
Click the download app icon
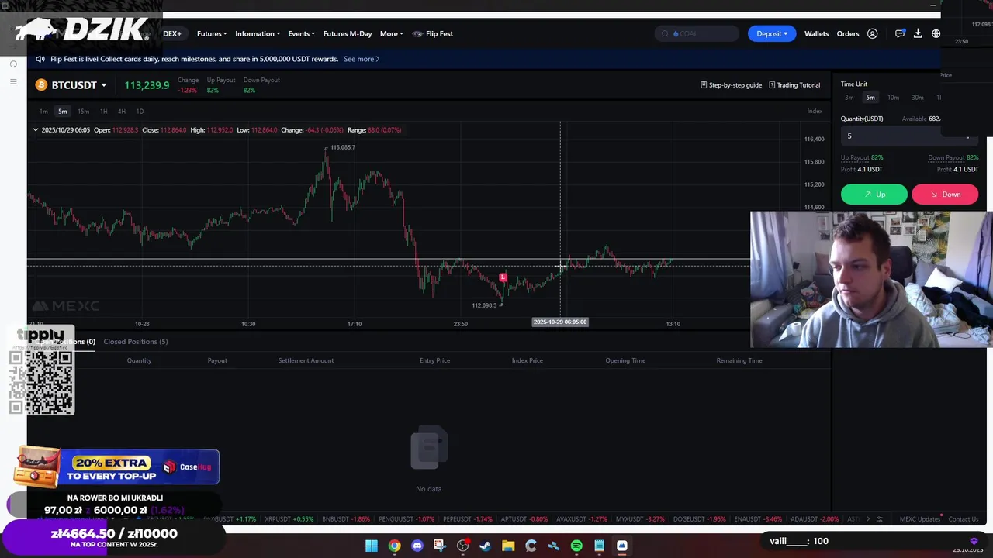[x=918, y=33]
